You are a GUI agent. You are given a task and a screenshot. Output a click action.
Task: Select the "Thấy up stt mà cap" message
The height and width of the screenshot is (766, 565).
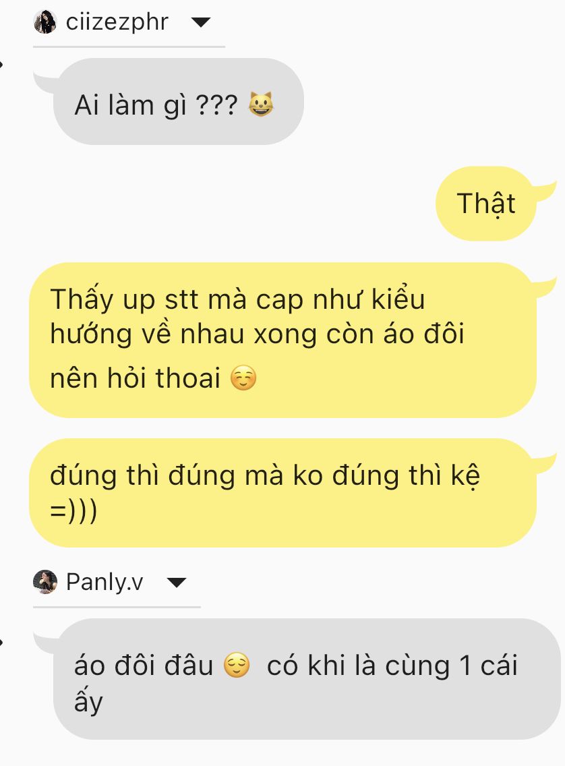pos(282,340)
